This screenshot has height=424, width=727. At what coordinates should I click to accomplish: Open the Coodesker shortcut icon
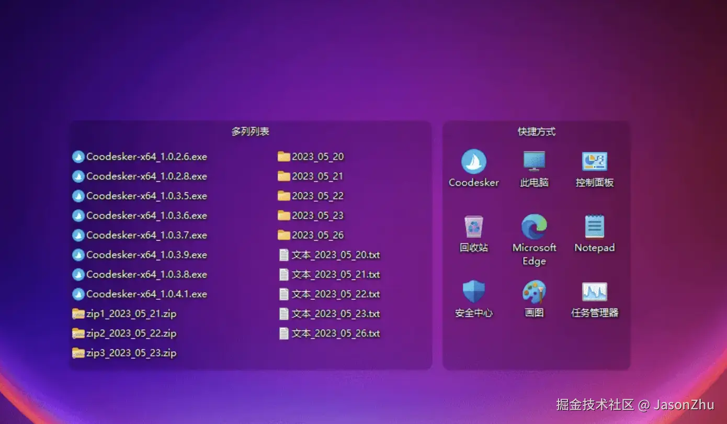point(474,162)
